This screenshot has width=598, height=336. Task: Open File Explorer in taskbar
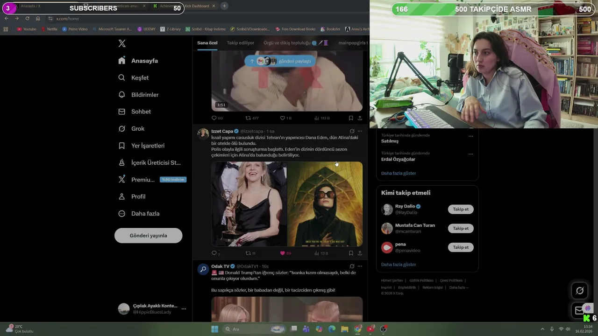point(344,329)
